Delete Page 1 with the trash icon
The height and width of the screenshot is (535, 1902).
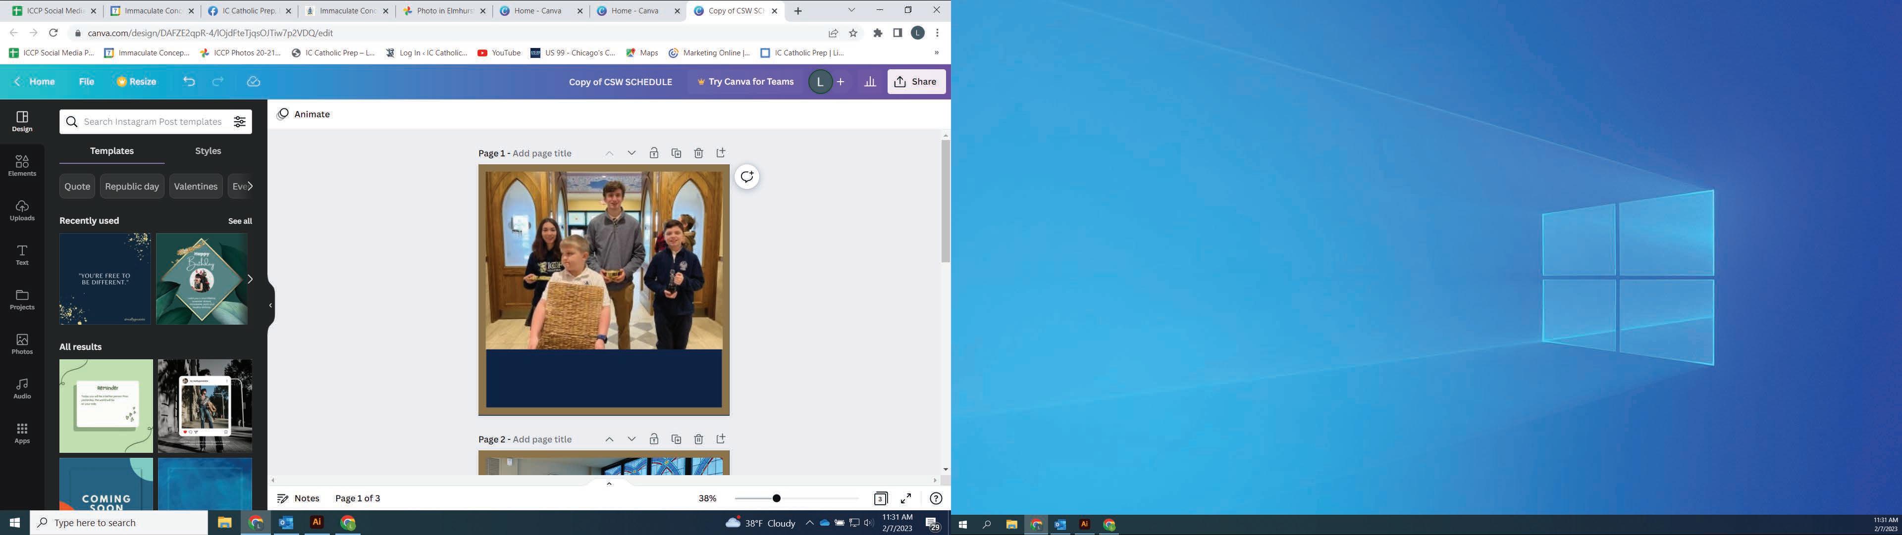click(x=698, y=153)
